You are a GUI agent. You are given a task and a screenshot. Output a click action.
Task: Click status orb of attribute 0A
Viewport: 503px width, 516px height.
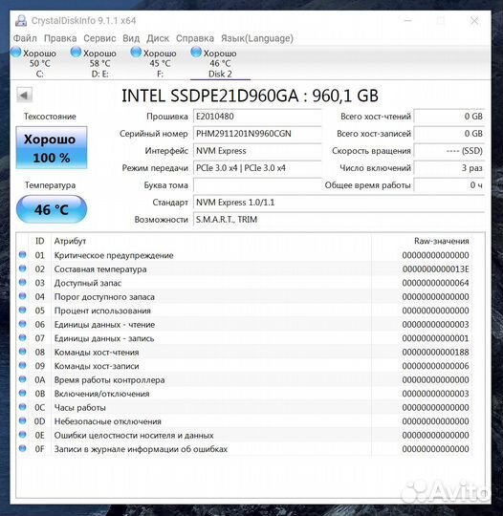(22, 379)
